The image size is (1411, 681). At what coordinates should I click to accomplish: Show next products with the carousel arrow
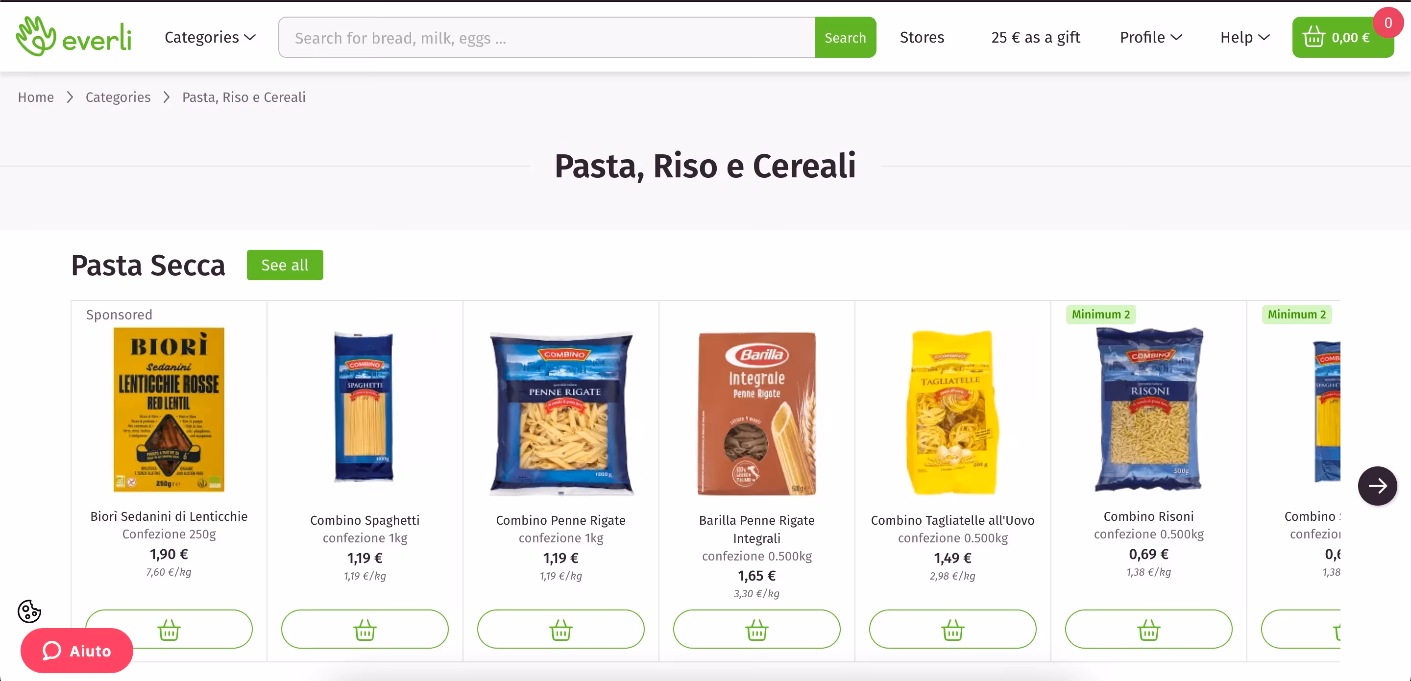point(1377,486)
